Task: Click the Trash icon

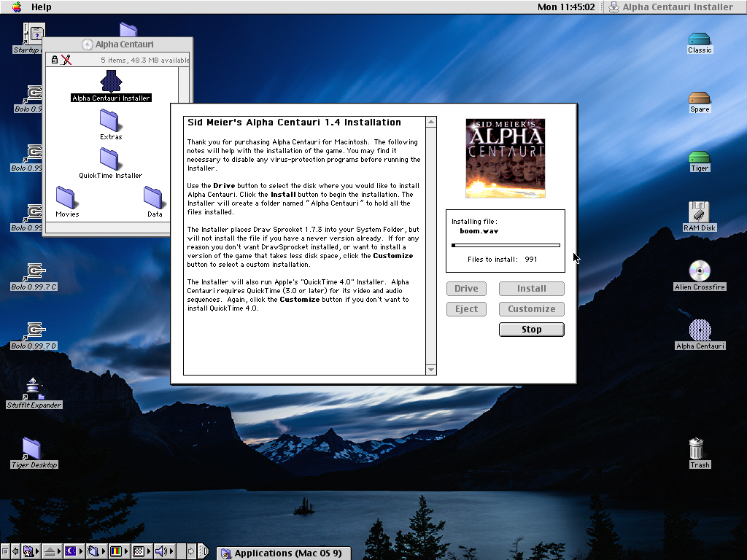Action: tap(696, 448)
